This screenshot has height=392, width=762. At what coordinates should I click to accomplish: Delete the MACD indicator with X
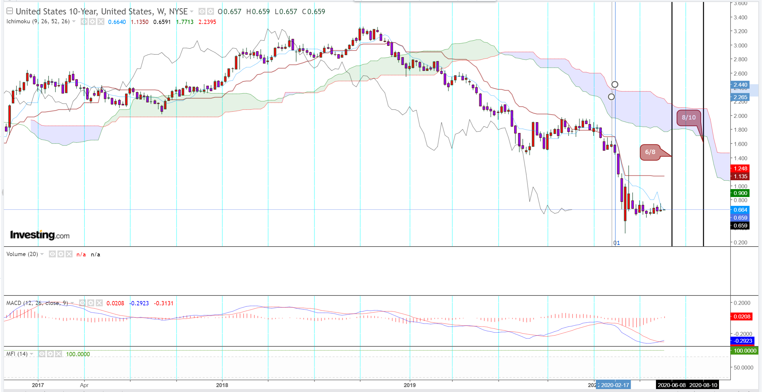click(99, 303)
